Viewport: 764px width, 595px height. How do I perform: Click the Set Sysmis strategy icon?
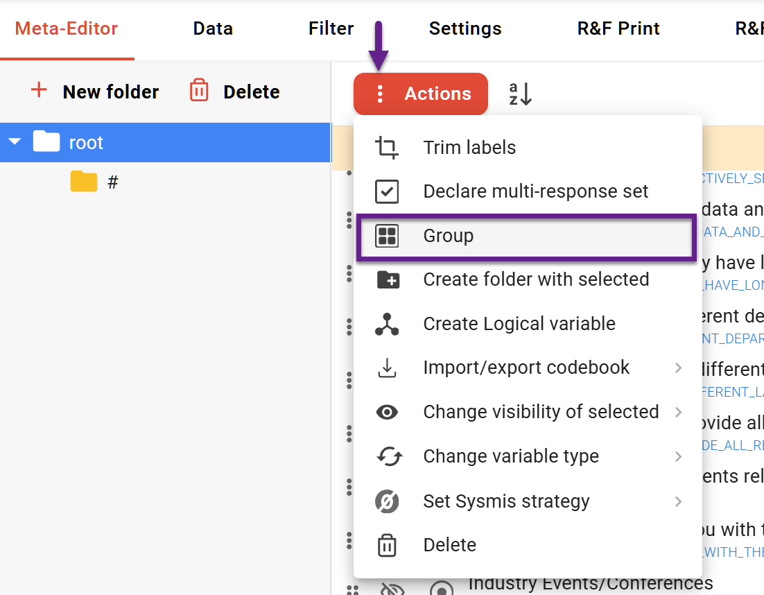tap(387, 501)
